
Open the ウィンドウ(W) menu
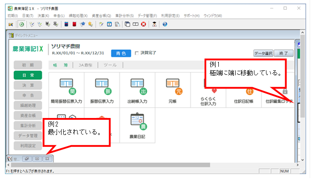tap(213, 16)
